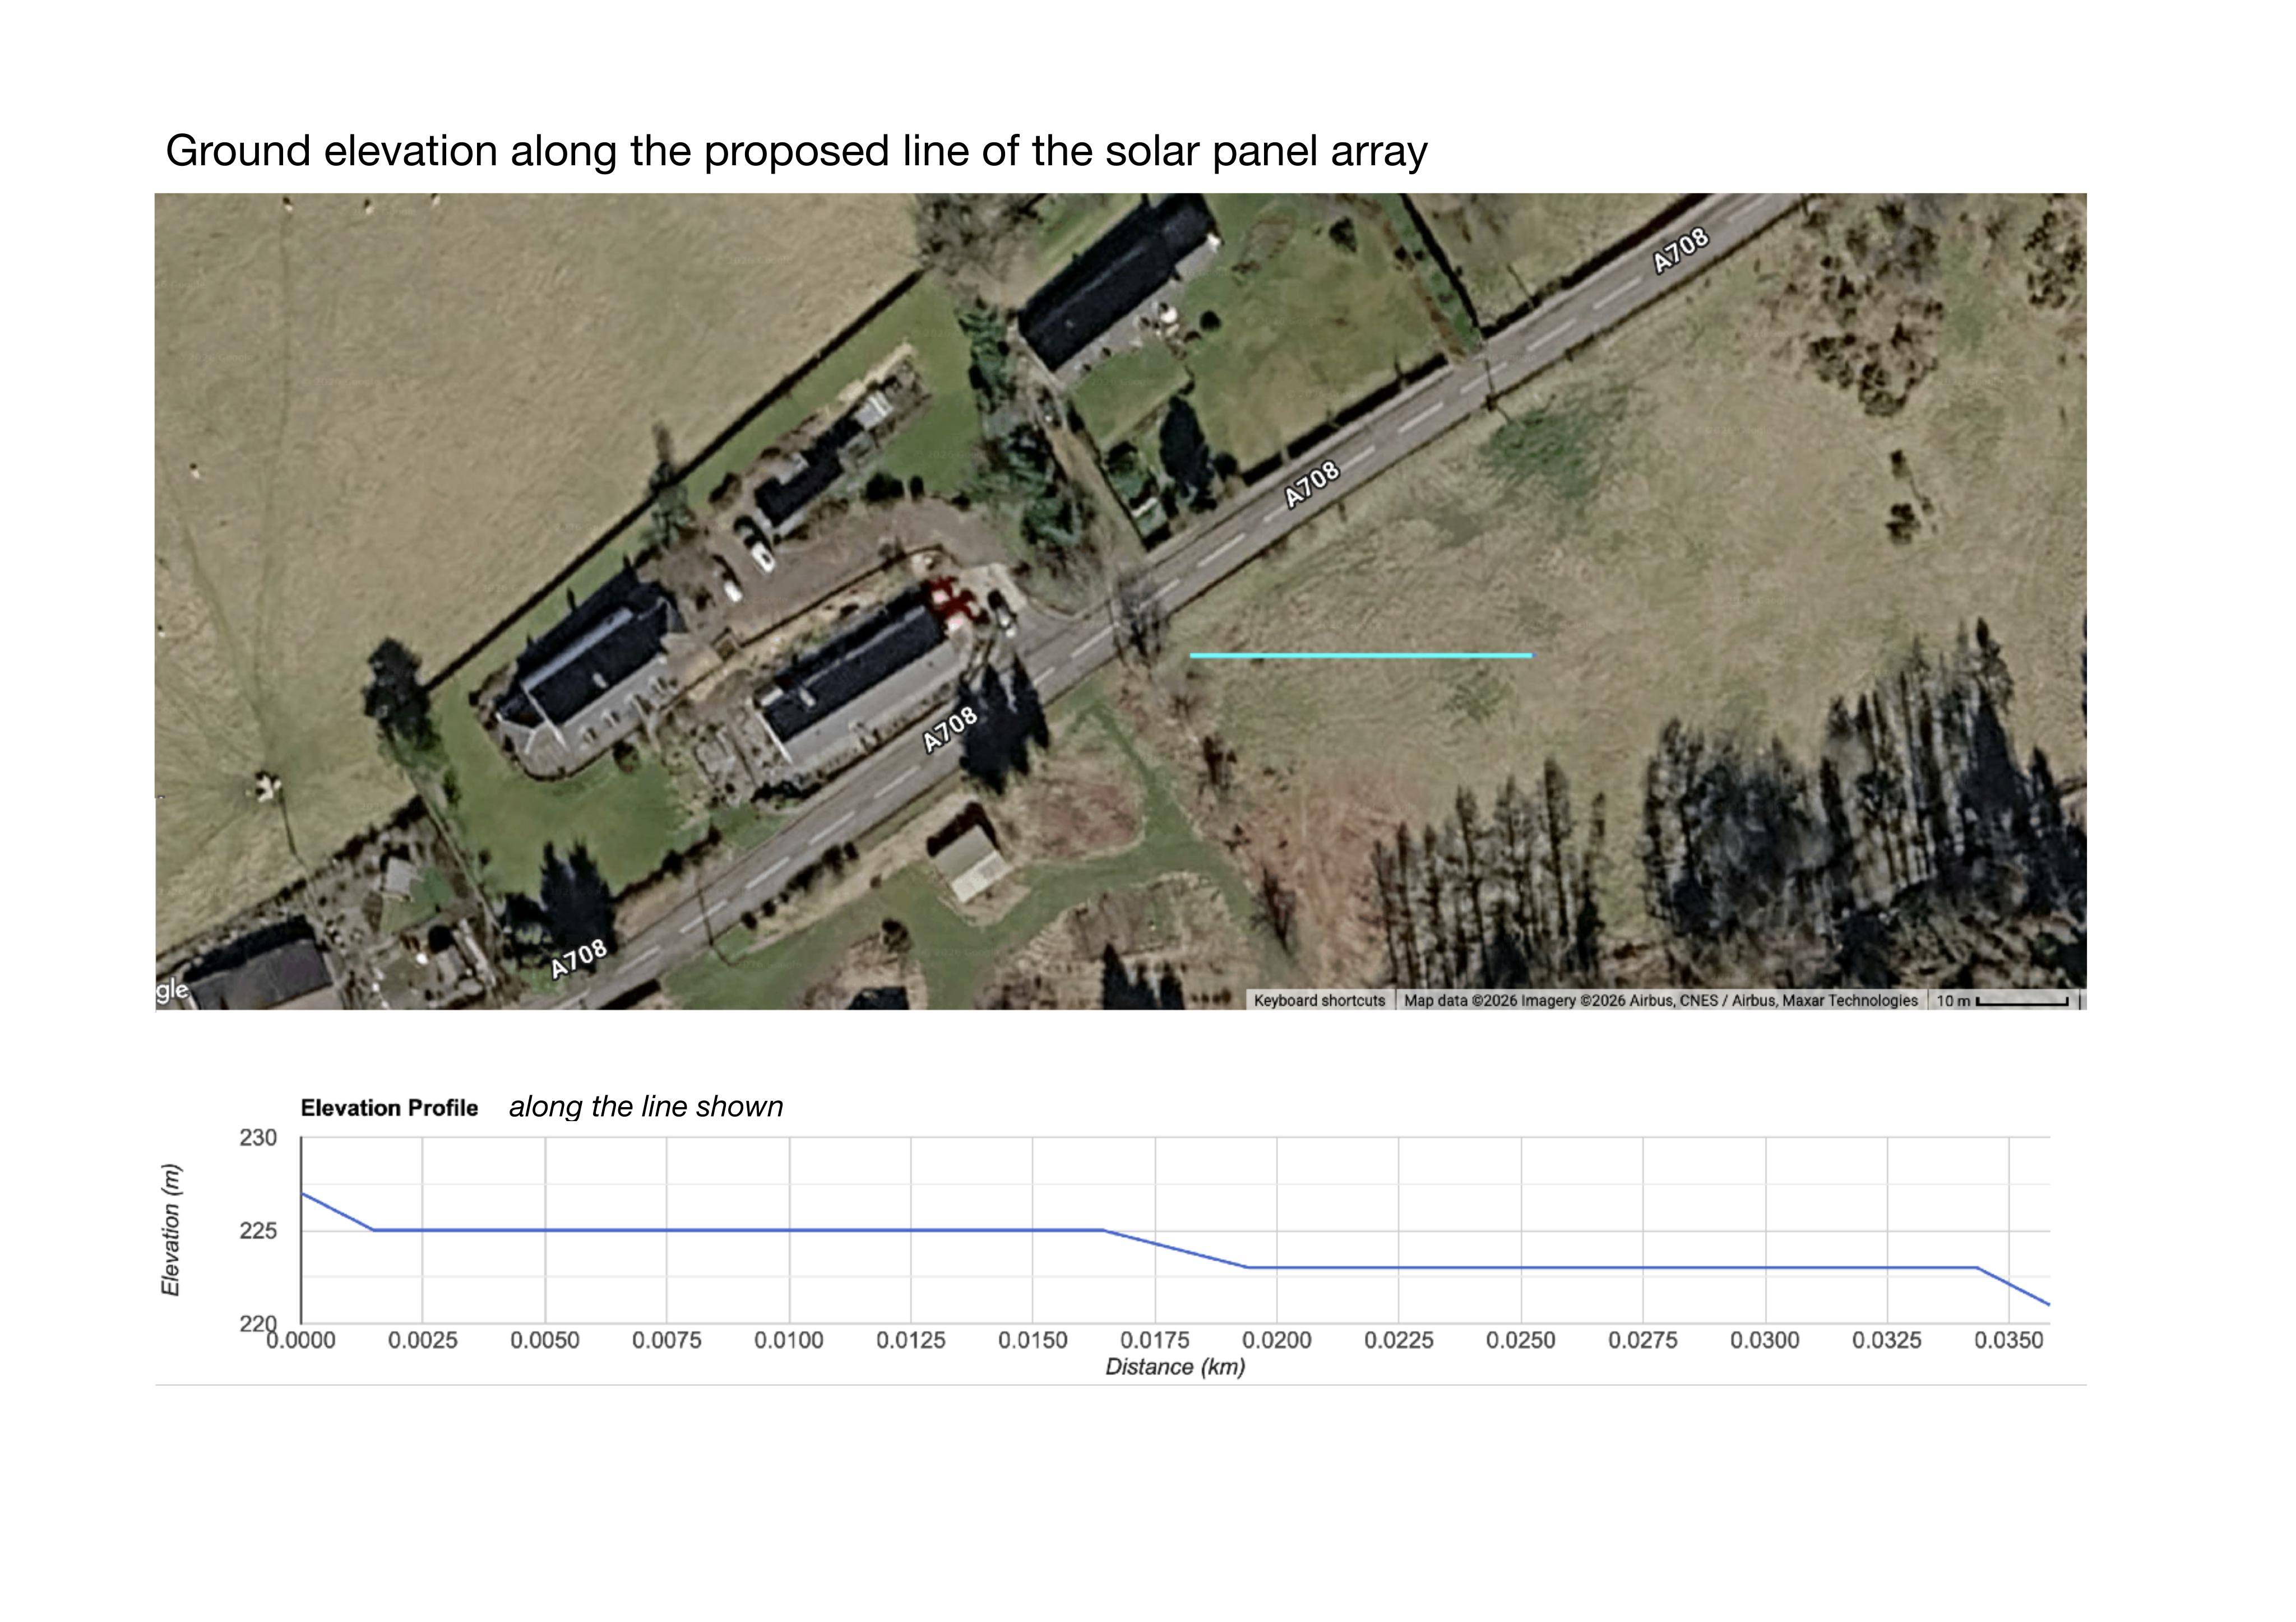Image resolution: width=2296 pixels, height=1622 pixels.
Task: Click the Distance (km) axis label
Action: pos(1175,1366)
